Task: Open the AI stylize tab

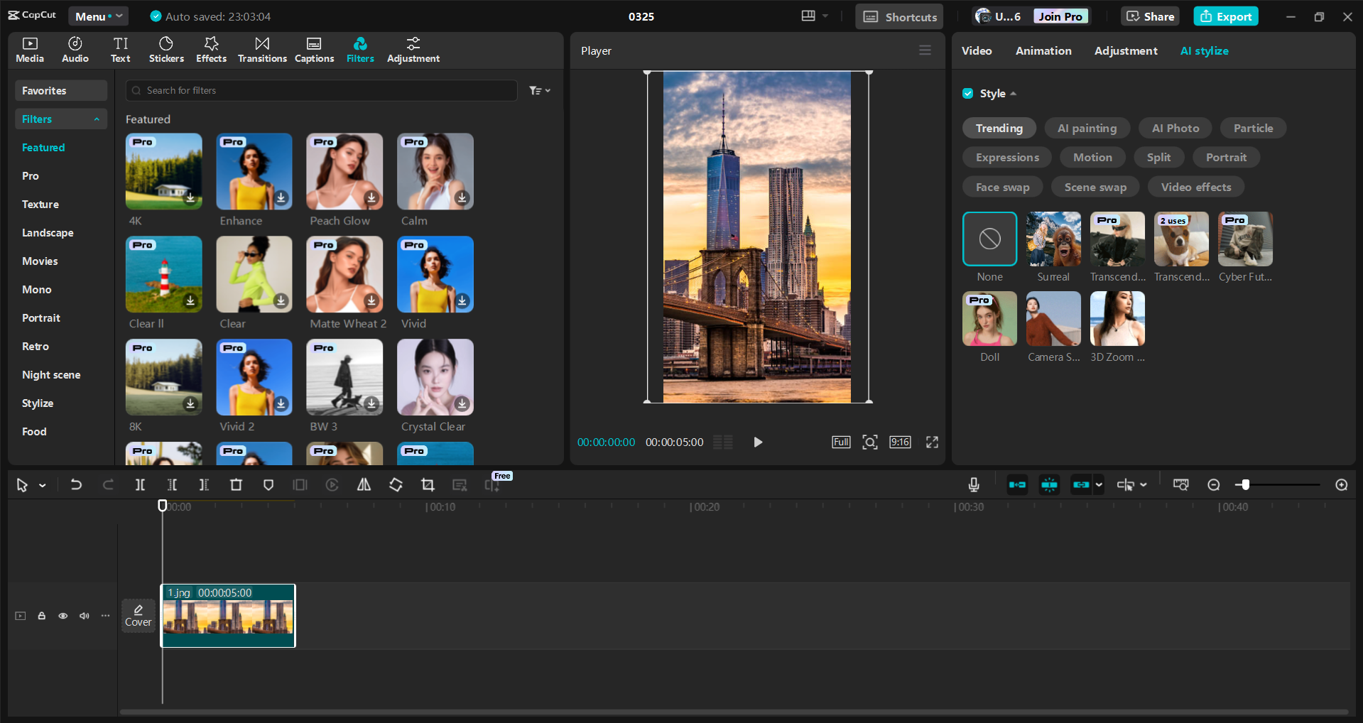Action: pos(1204,50)
